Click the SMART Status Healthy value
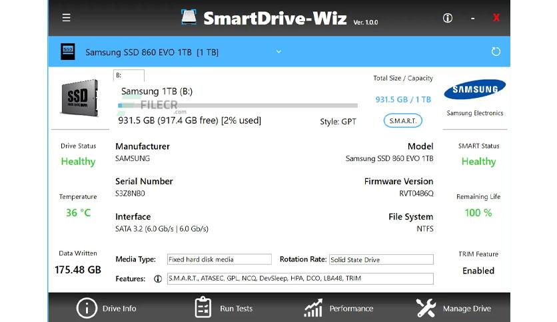The image size is (557, 322). 478,162
